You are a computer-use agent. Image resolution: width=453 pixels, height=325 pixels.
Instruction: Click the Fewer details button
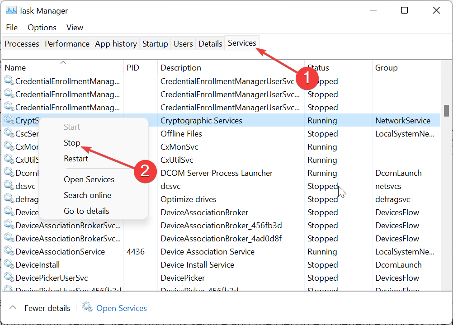47,308
